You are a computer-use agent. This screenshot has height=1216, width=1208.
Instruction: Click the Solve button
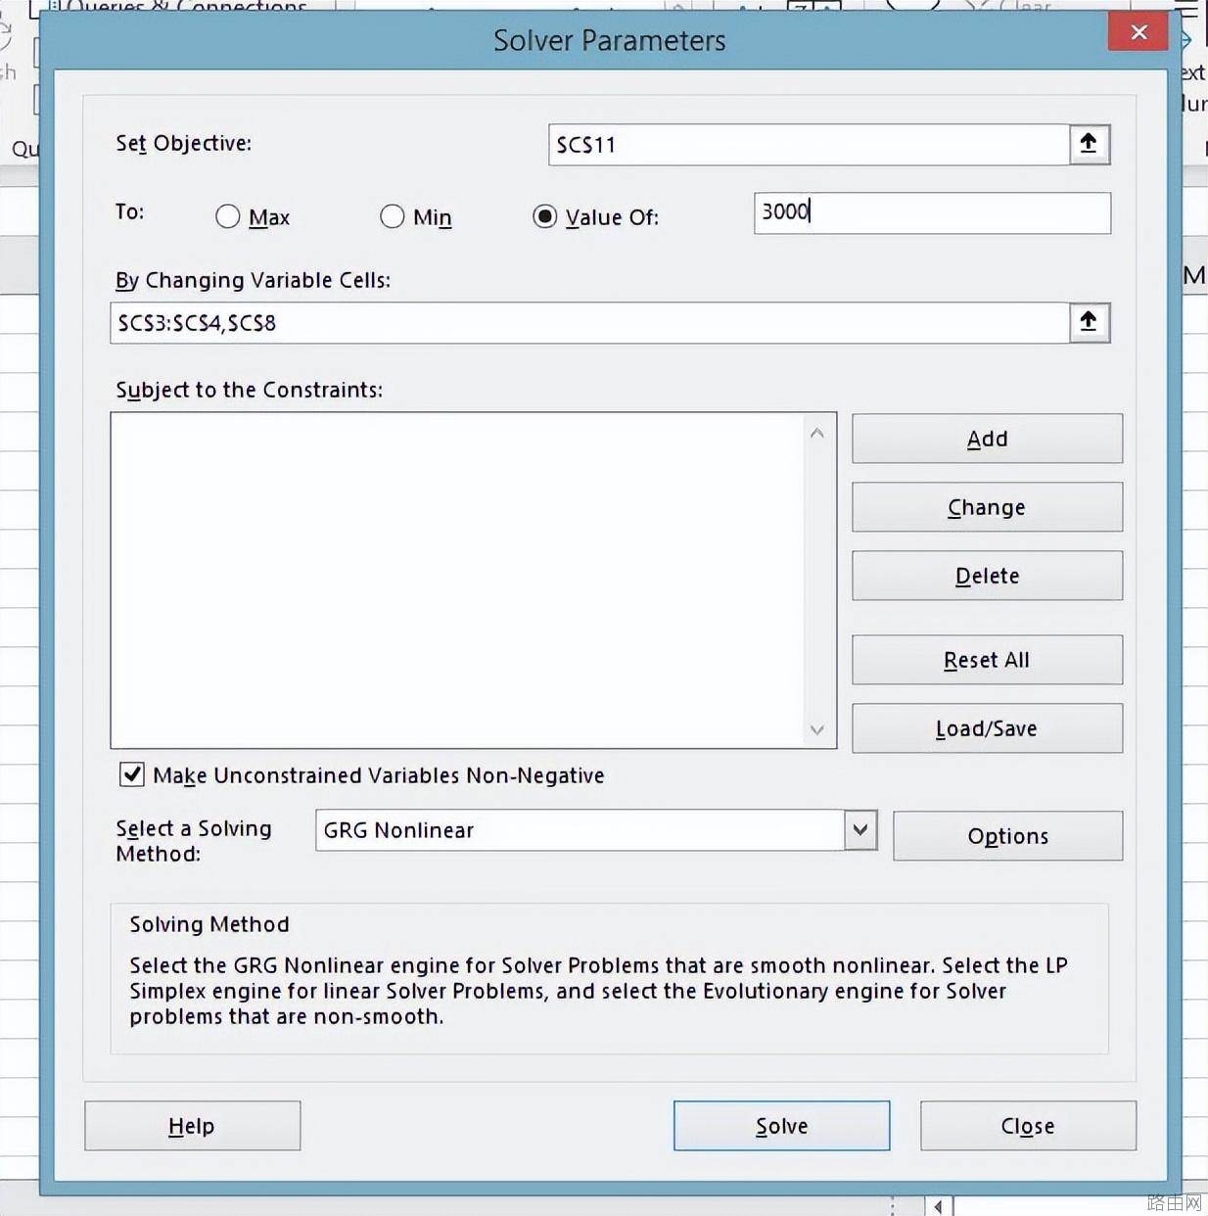point(781,1126)
